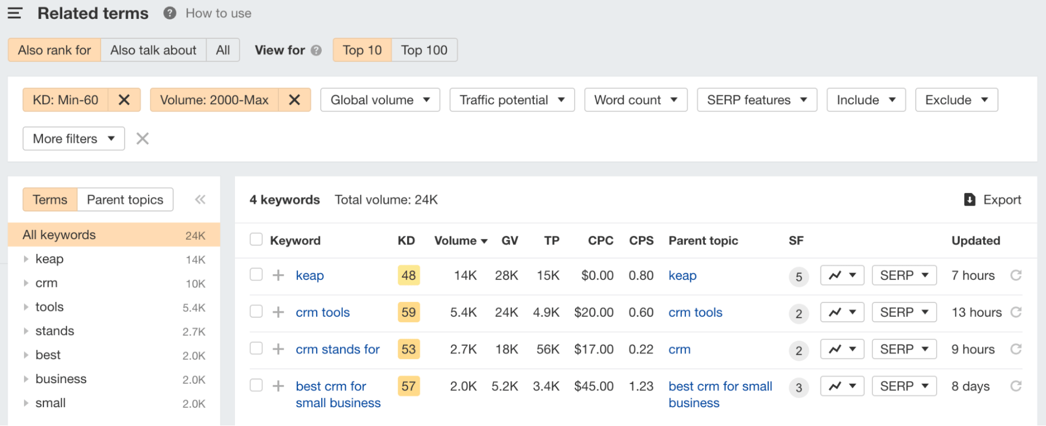The image size is (1046, 426).
Task: Open the Traffic potential filter dropdown
Action: (512, 99)
